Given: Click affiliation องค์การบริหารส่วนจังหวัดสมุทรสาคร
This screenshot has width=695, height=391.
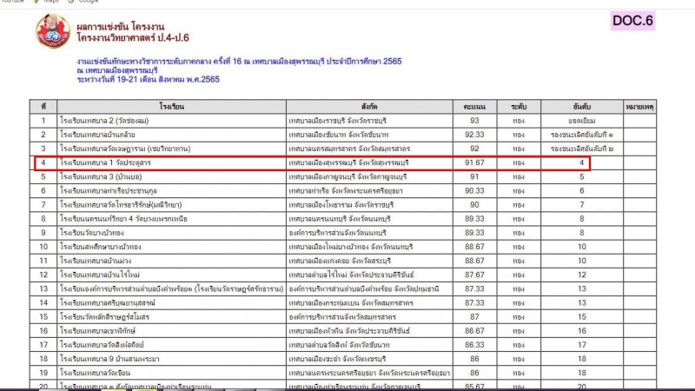Looking at the screenshot, I should point(342,317).
